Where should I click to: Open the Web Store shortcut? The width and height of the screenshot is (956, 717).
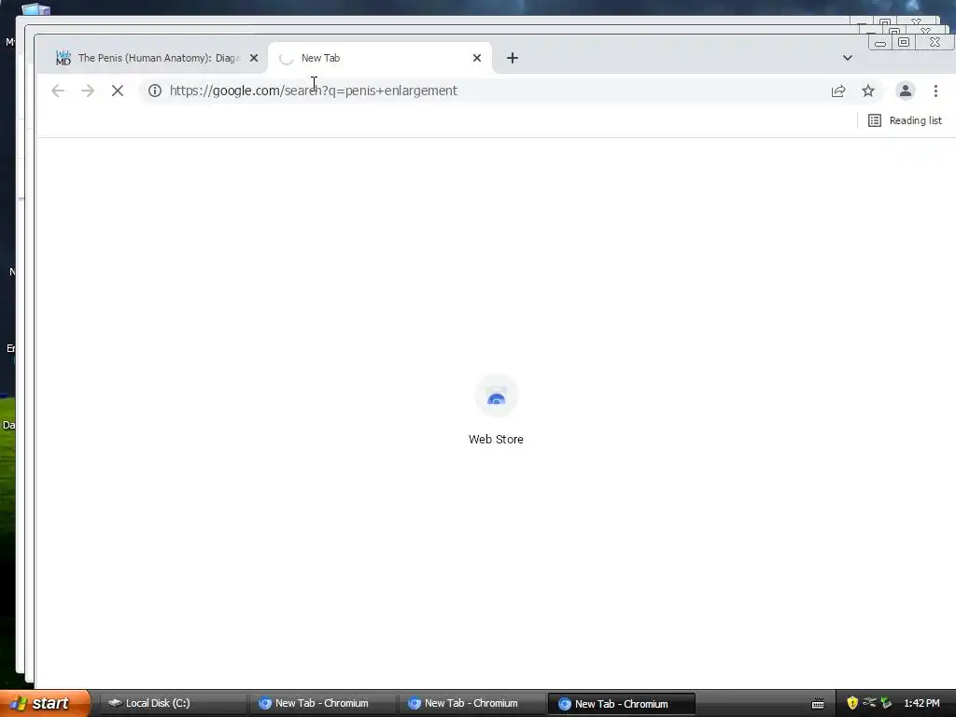click(497, 410)
